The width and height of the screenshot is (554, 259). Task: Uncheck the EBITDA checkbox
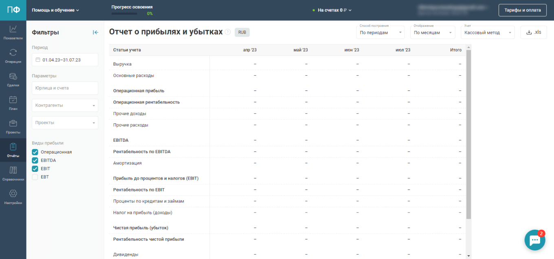pyautogui.click(x=35, y=160)
